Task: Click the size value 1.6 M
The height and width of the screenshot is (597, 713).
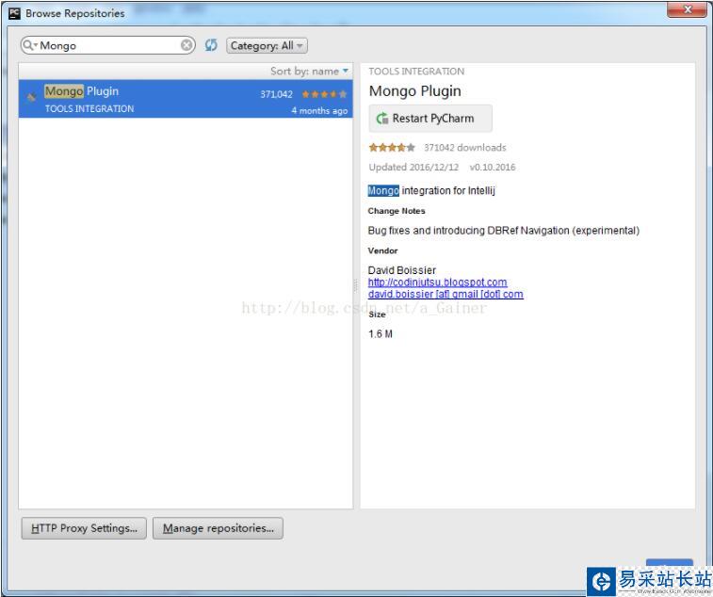Action: coord(381,333)
